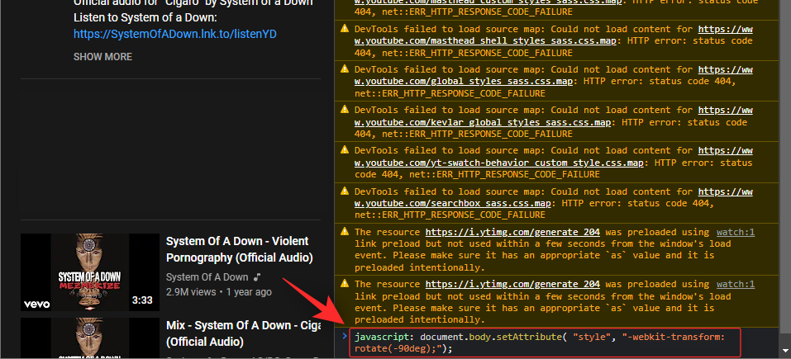
Task: Click the kevlar_global_styles 'status code 404' text
Action: pos(550,128)
